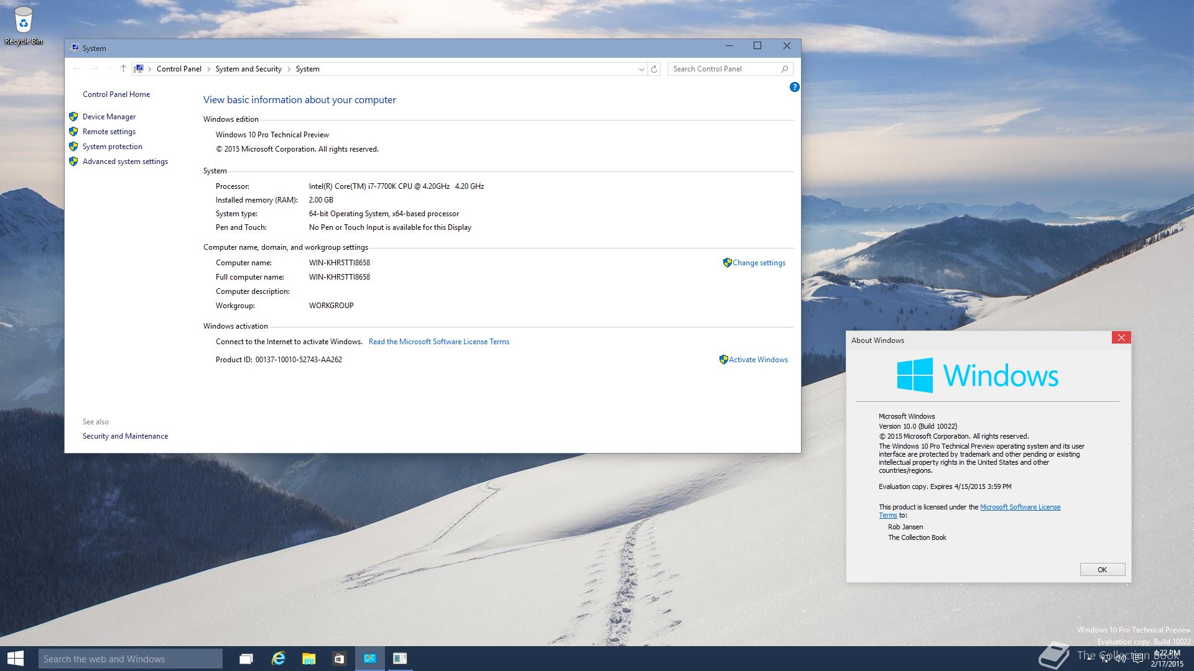Expand chevron after Control Panel breadcrumb

(208, 69)
